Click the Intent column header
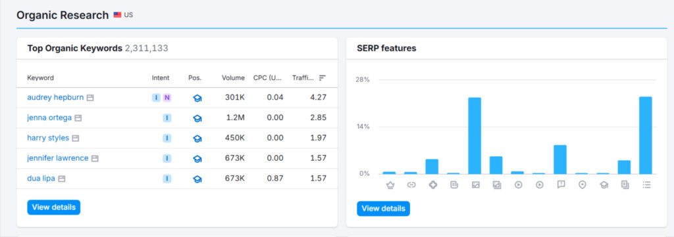 click(x=161, y=78)
